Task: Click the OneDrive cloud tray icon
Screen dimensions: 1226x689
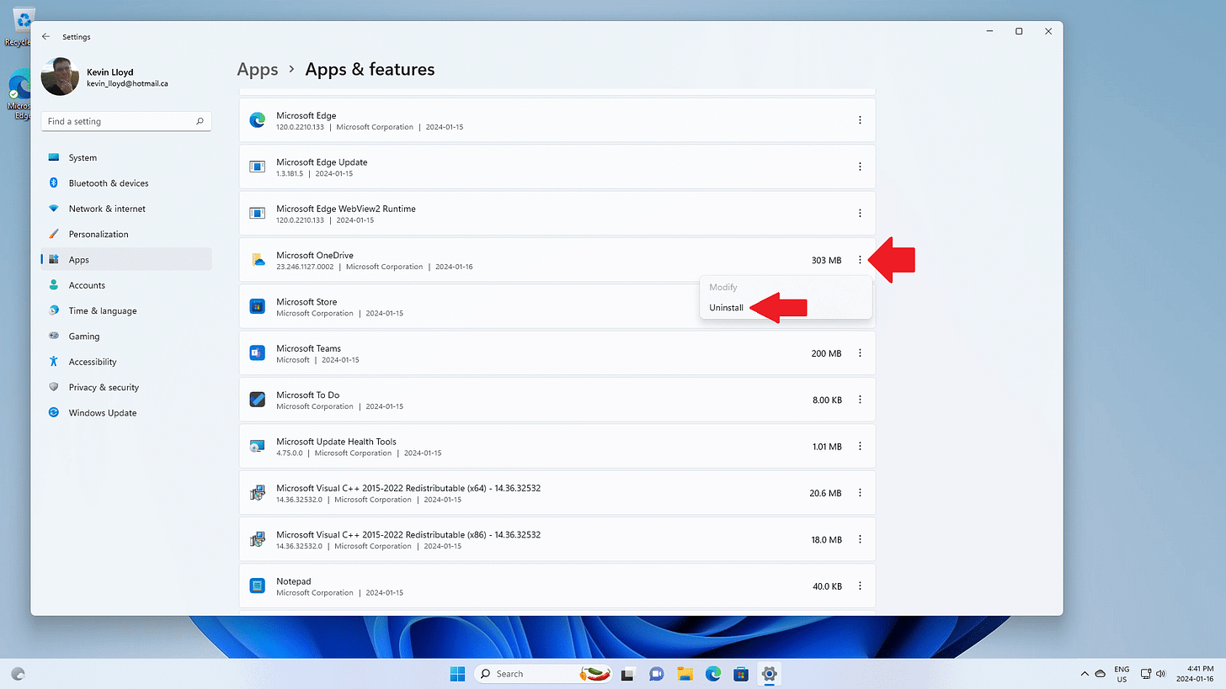Action: [x=1100, y=674]
